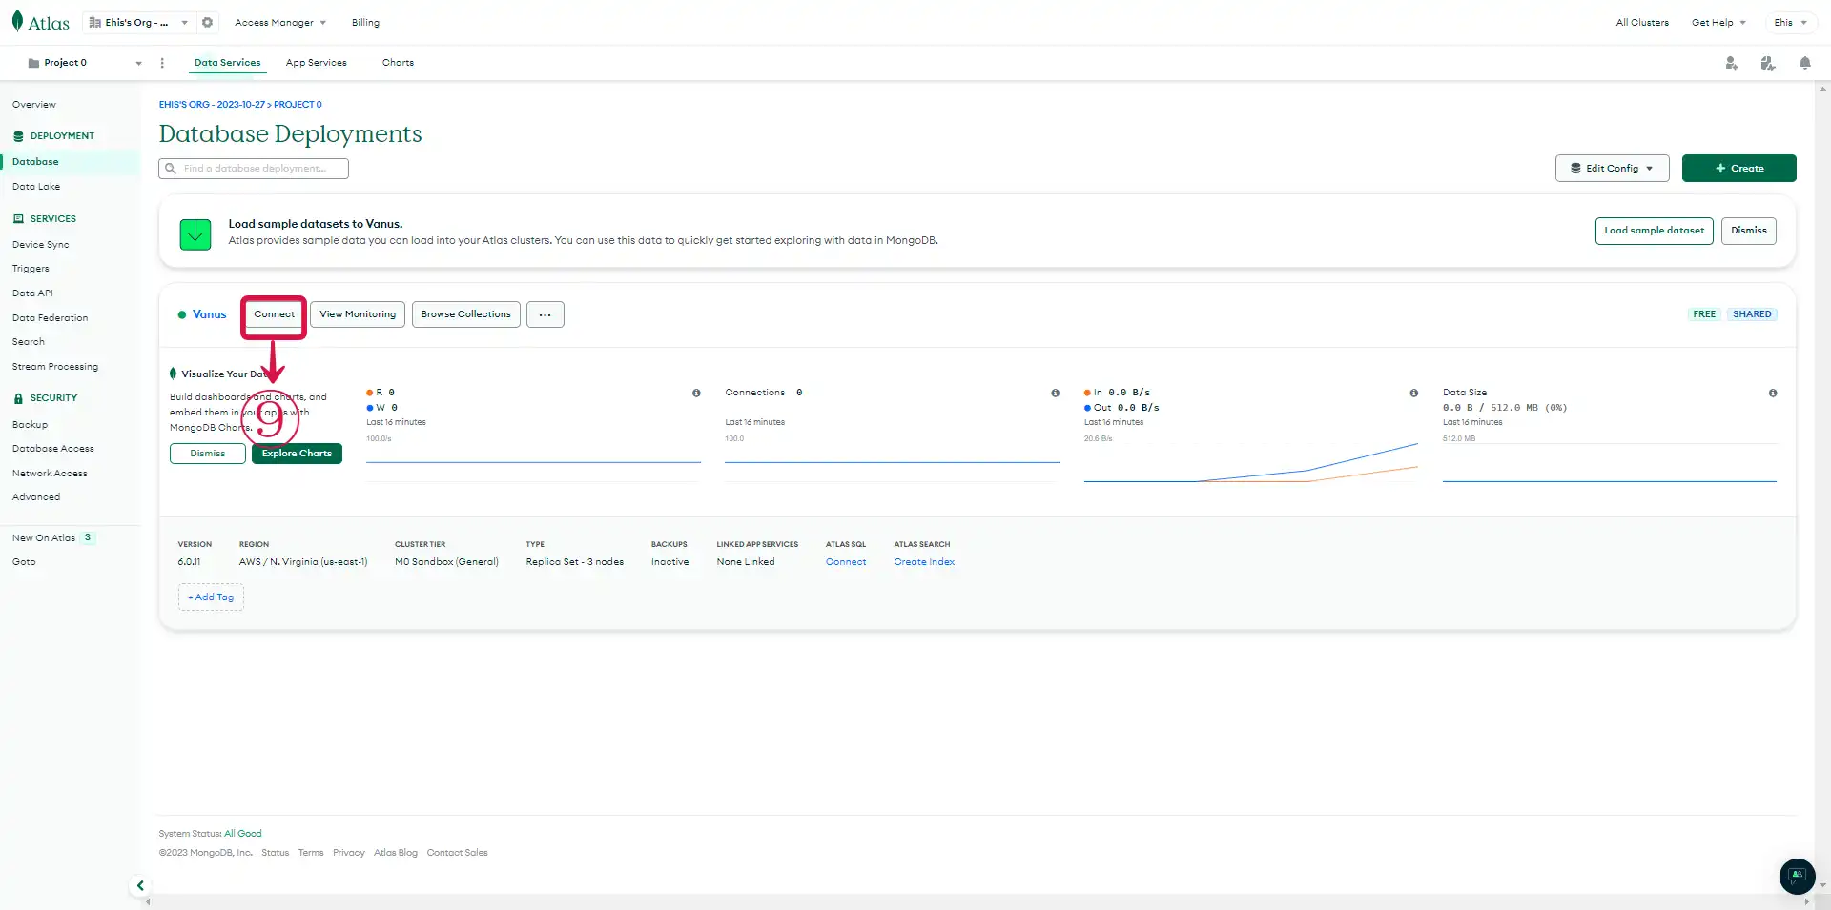The height and width of the screenshot is (910, 1831).
Task: Click the Create Index link
Action: click(924, 562)
